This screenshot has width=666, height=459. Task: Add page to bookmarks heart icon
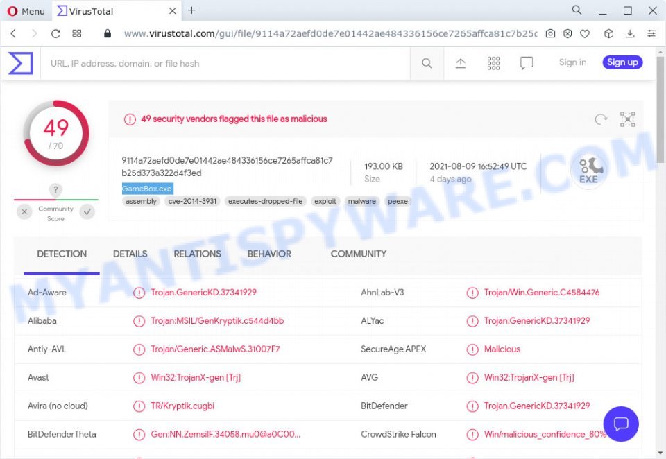(585, 33)
